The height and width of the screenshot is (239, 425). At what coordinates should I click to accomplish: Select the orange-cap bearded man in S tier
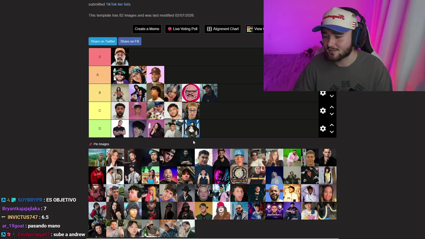click(x=120, y=57)
